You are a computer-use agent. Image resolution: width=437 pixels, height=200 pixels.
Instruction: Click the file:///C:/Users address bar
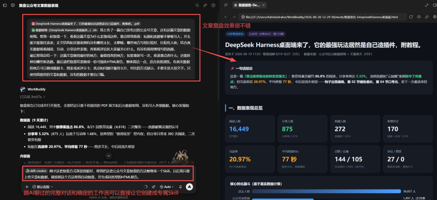point(322,17)
